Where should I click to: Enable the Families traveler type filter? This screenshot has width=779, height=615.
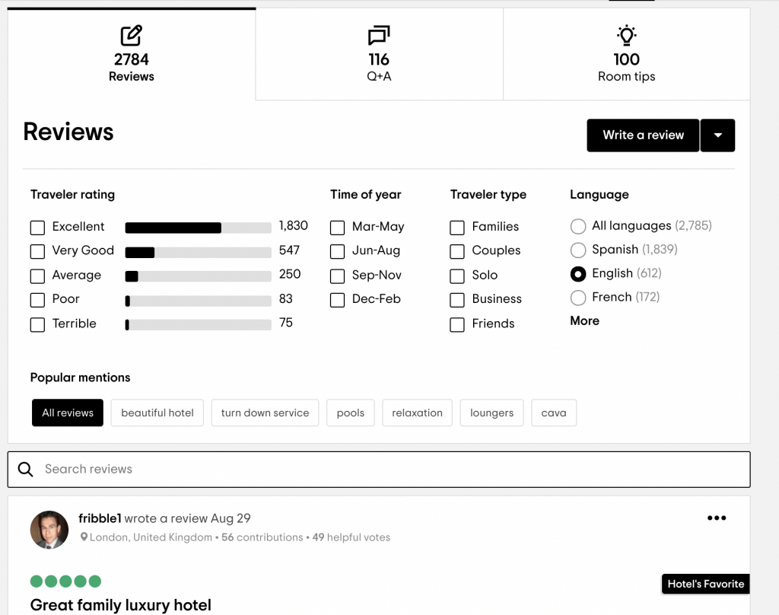[x=457, y=228]
